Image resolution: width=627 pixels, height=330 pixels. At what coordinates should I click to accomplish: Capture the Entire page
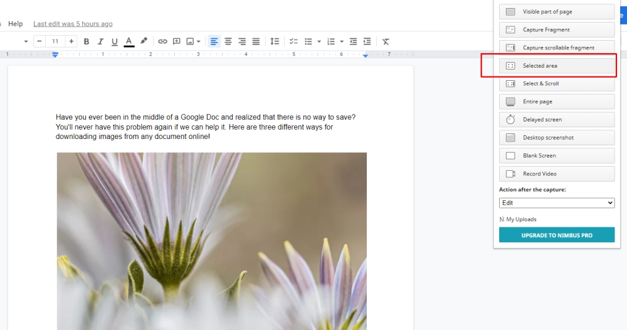(557, 101)
